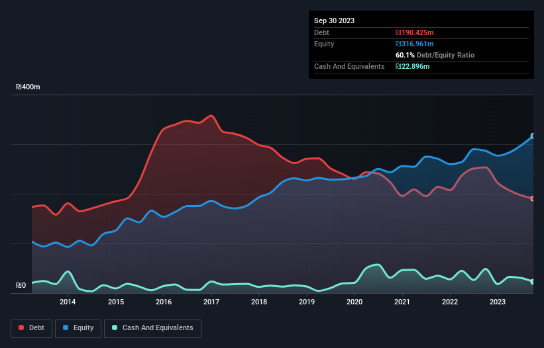
Task: Click the 2017 axis label
Action: (x=211, y=302)
